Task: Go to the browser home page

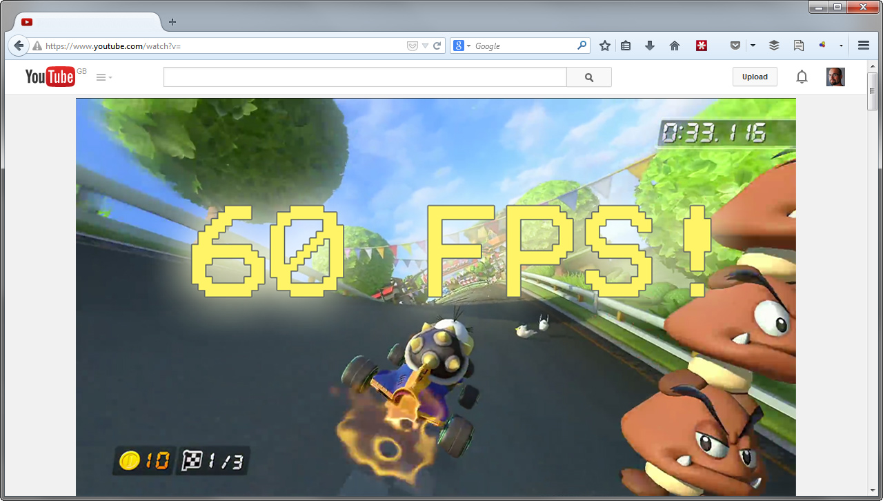Action: [x=675, y=46]
